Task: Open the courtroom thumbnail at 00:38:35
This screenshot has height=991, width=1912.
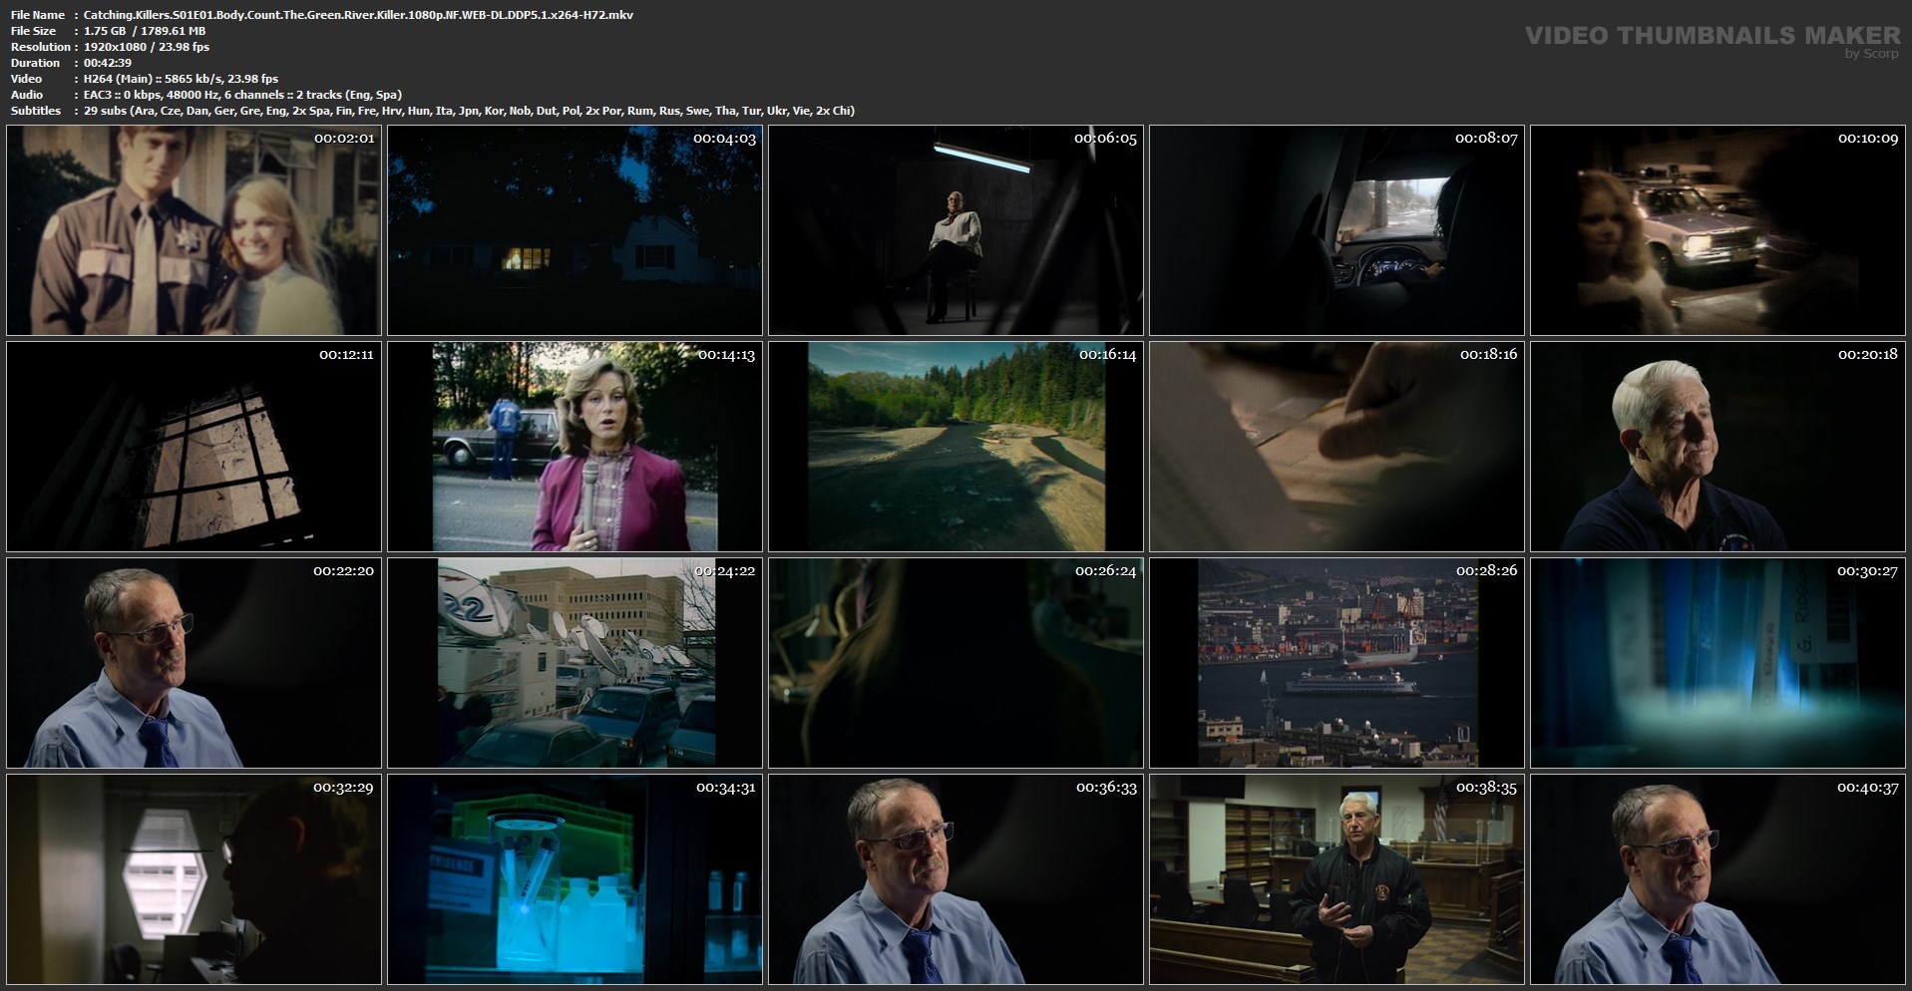Action: tap(1337, 879)
